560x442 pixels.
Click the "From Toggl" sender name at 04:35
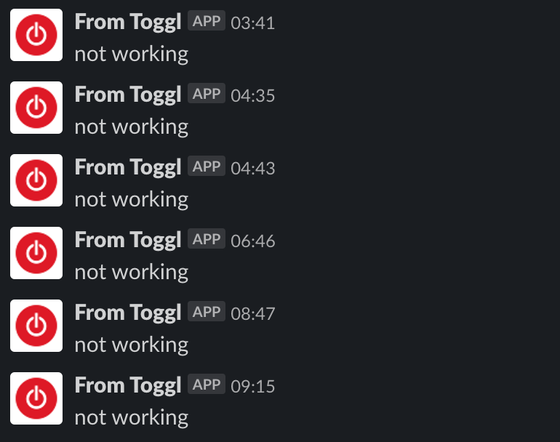[127, 95]
